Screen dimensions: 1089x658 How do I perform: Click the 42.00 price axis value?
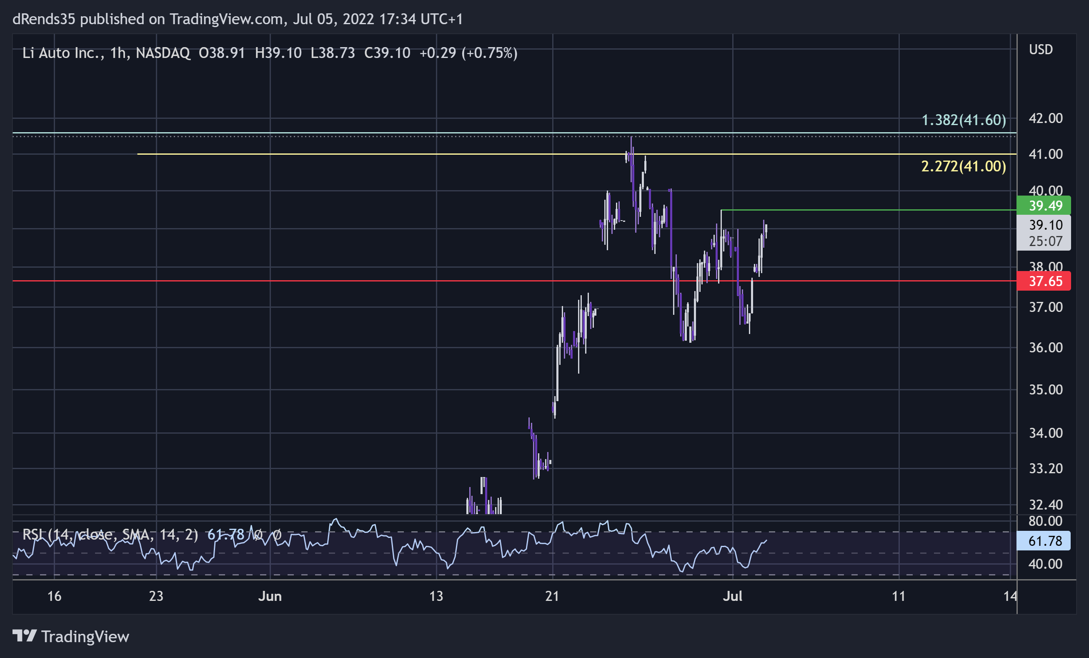(x=1046, y=118)
